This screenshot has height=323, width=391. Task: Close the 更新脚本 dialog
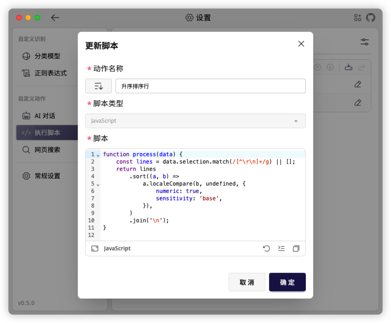301,44
